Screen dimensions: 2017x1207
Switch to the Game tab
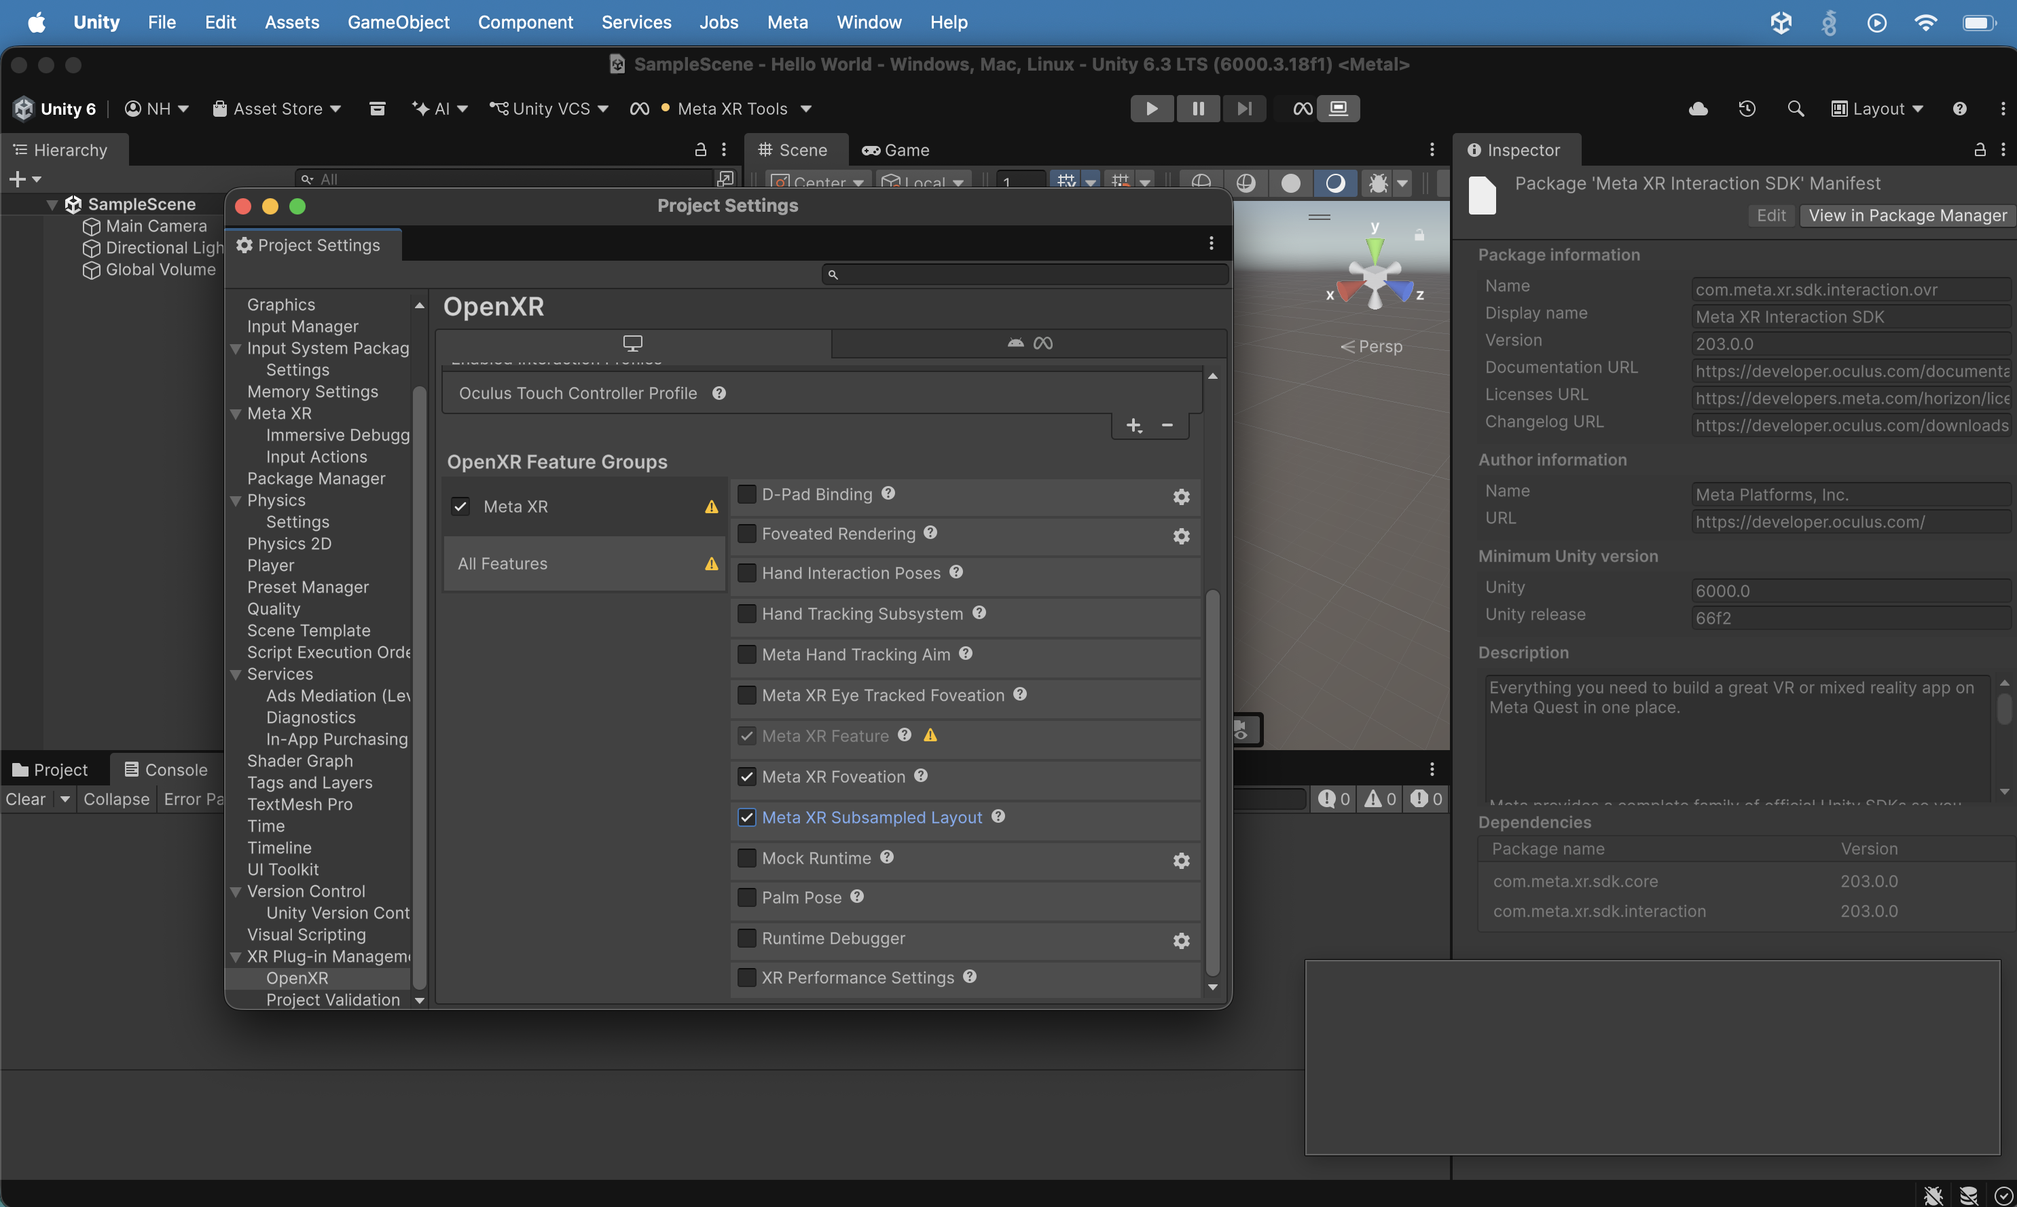(896, 149)
